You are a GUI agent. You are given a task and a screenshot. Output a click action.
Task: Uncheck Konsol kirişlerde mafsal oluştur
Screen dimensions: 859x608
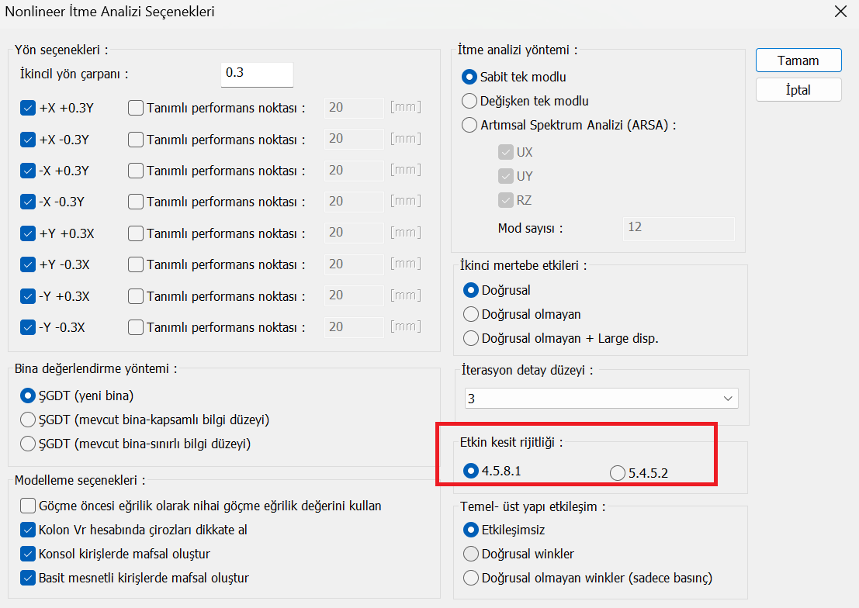27,554
